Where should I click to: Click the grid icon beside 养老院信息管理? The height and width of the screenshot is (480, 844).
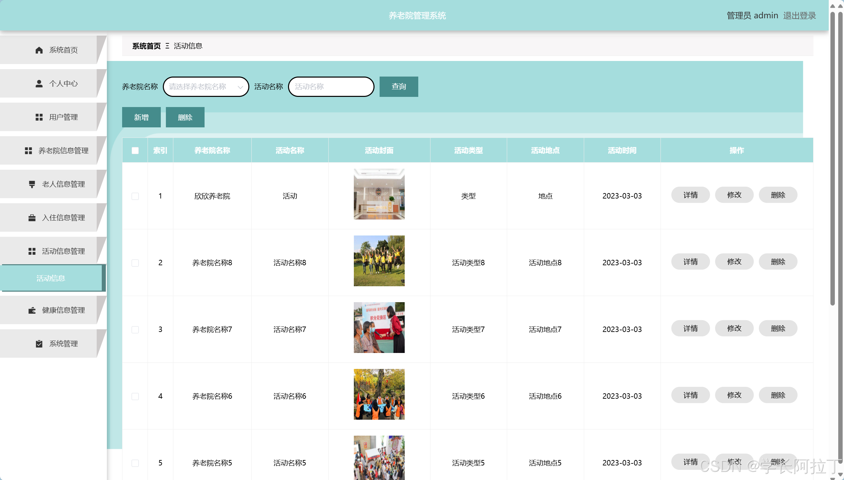[28, 151]
